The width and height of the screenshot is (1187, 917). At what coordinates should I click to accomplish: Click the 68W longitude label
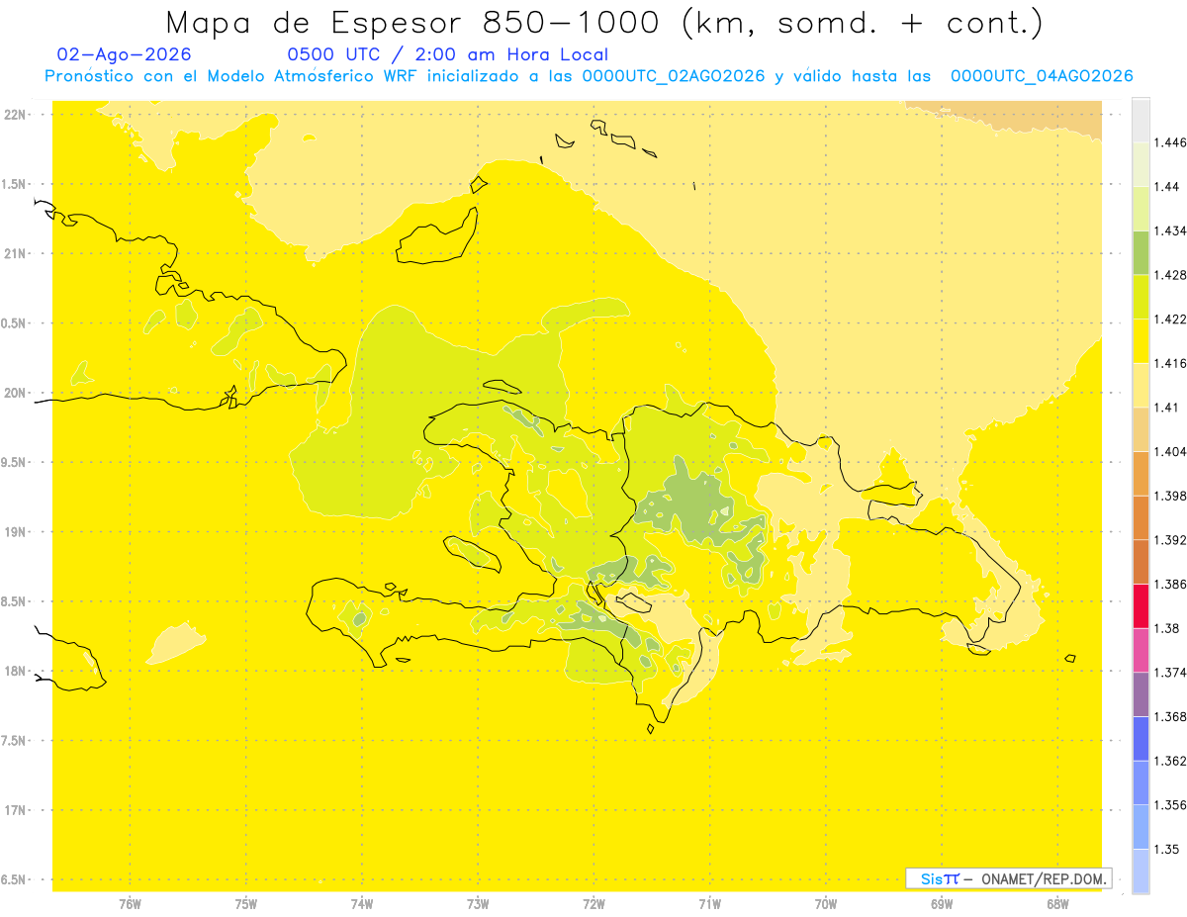coord(1057,904)
